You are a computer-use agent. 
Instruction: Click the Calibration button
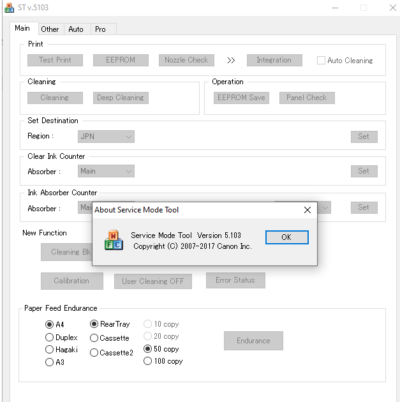click(x=72, y=281)
